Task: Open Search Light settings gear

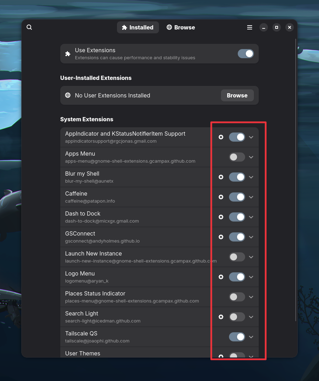Action: click(221, 317)
